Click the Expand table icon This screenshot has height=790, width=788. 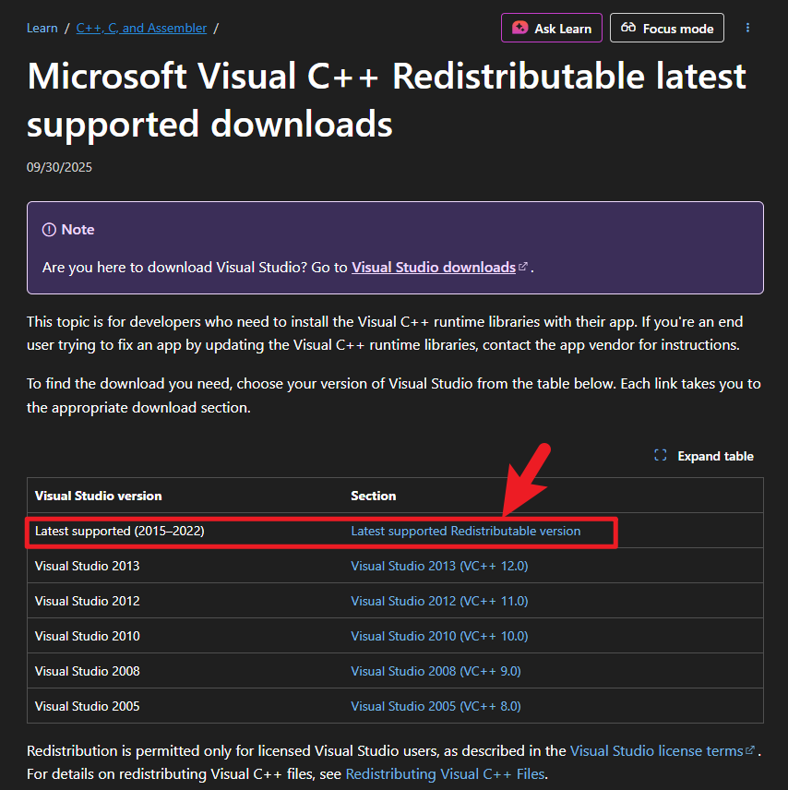[660, 456]
